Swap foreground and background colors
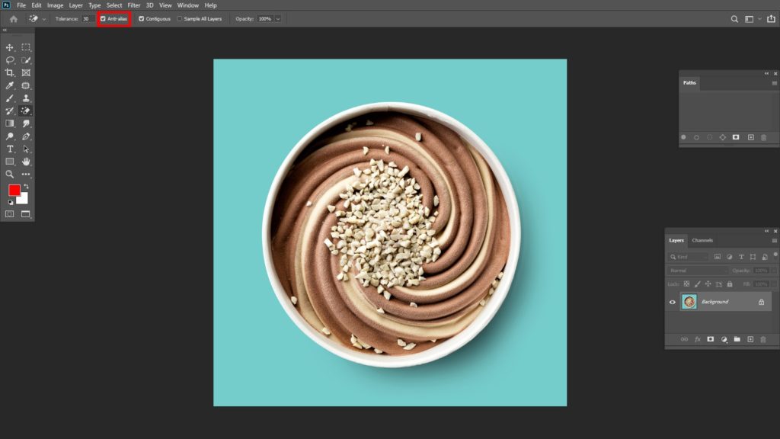The image size is (780, 439). pyautogui.click(x=26, y=187)
